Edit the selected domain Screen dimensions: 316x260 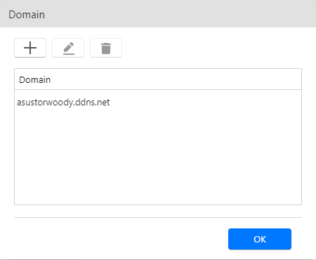coord(68,48)
